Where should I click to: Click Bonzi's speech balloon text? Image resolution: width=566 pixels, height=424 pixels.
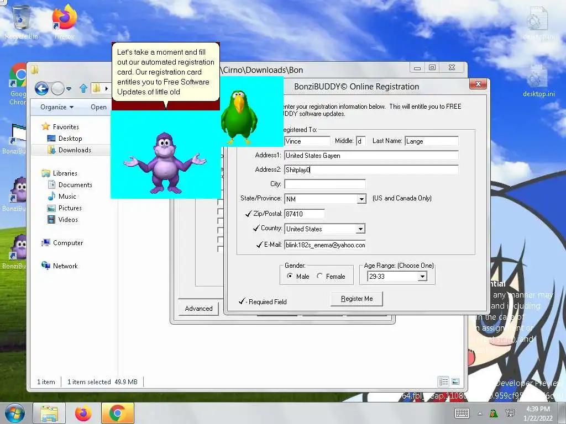click(x=166, y=72)
